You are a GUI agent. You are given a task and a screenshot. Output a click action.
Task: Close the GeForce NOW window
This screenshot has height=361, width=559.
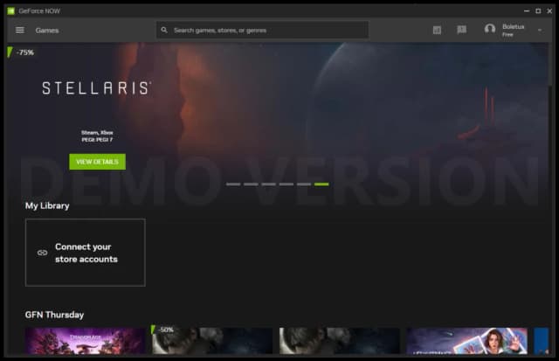[x=549, y=11]
